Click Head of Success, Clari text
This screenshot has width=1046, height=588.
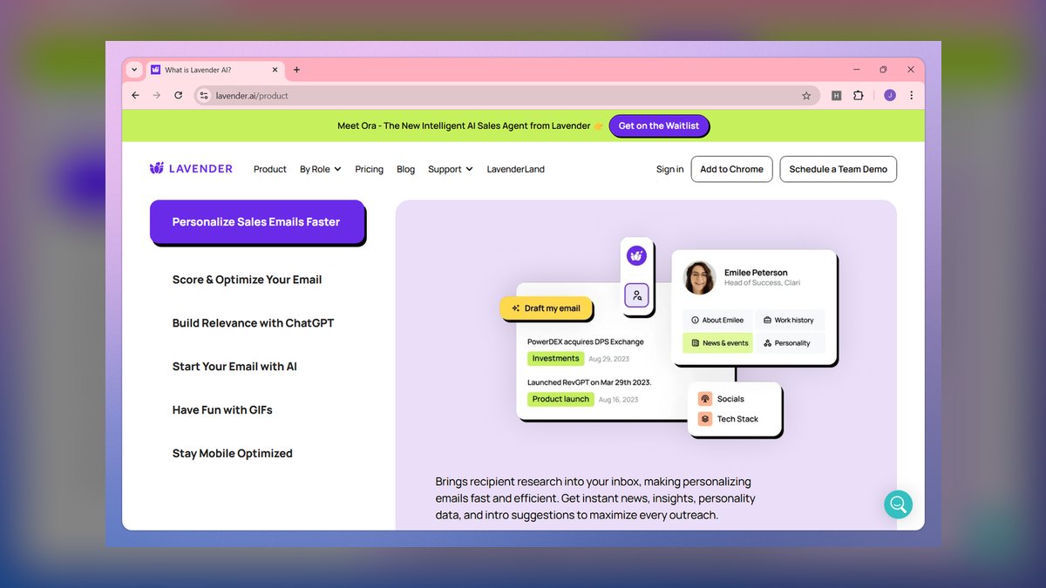click(762, 283)
